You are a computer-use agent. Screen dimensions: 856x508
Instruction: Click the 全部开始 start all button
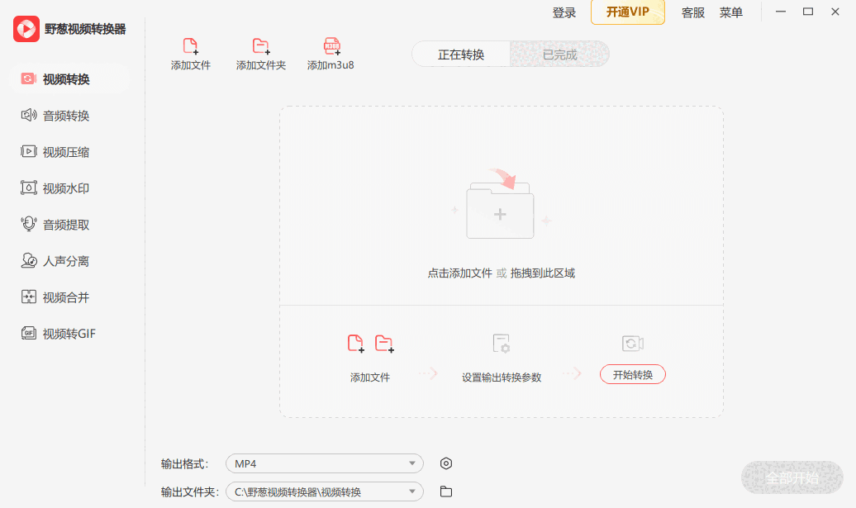coord(792,477)
